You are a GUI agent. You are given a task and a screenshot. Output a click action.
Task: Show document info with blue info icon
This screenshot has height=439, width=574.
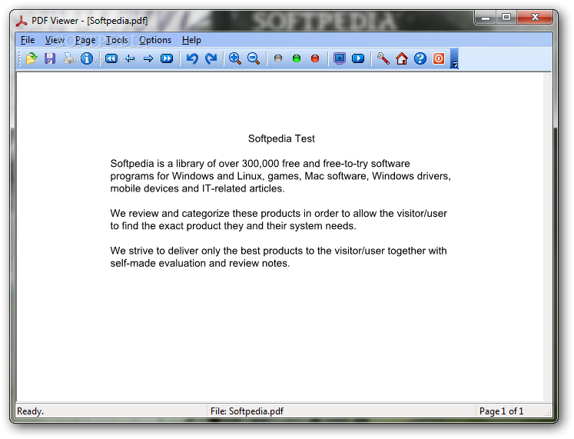87,58
